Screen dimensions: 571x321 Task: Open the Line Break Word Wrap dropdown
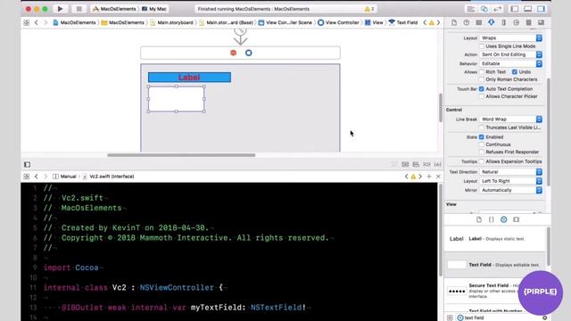coord(511,119)
